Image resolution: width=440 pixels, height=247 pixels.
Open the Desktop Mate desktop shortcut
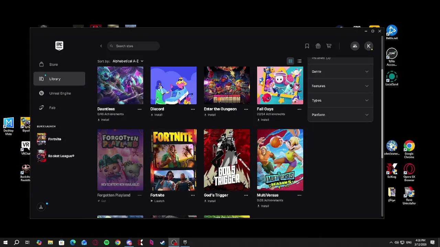(x=9, y=127)
